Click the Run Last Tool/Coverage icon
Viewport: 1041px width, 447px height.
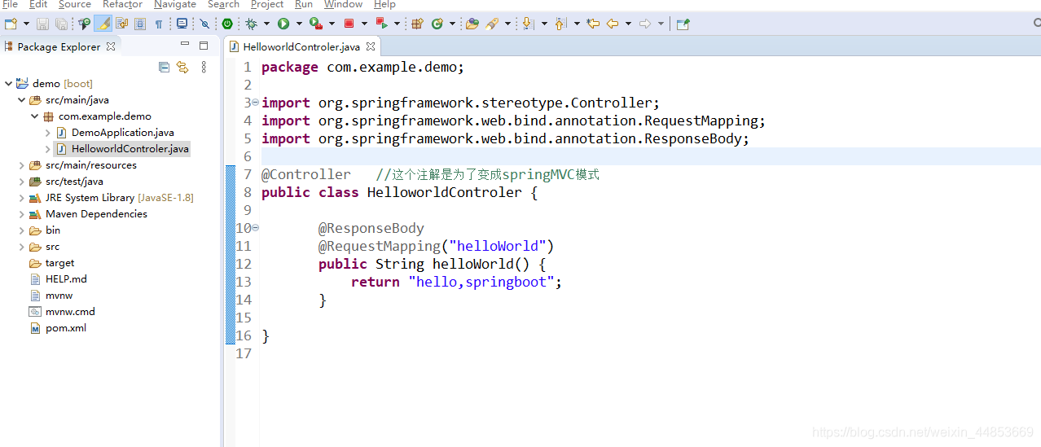tap(316, 24)
